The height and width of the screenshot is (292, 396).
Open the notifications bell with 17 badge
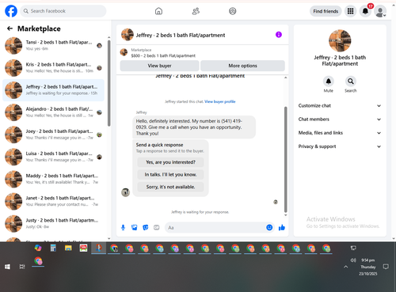365,11
